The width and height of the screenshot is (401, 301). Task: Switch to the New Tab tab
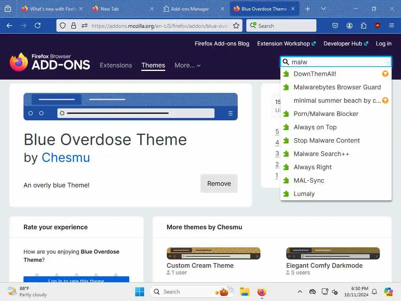[122, 9]
